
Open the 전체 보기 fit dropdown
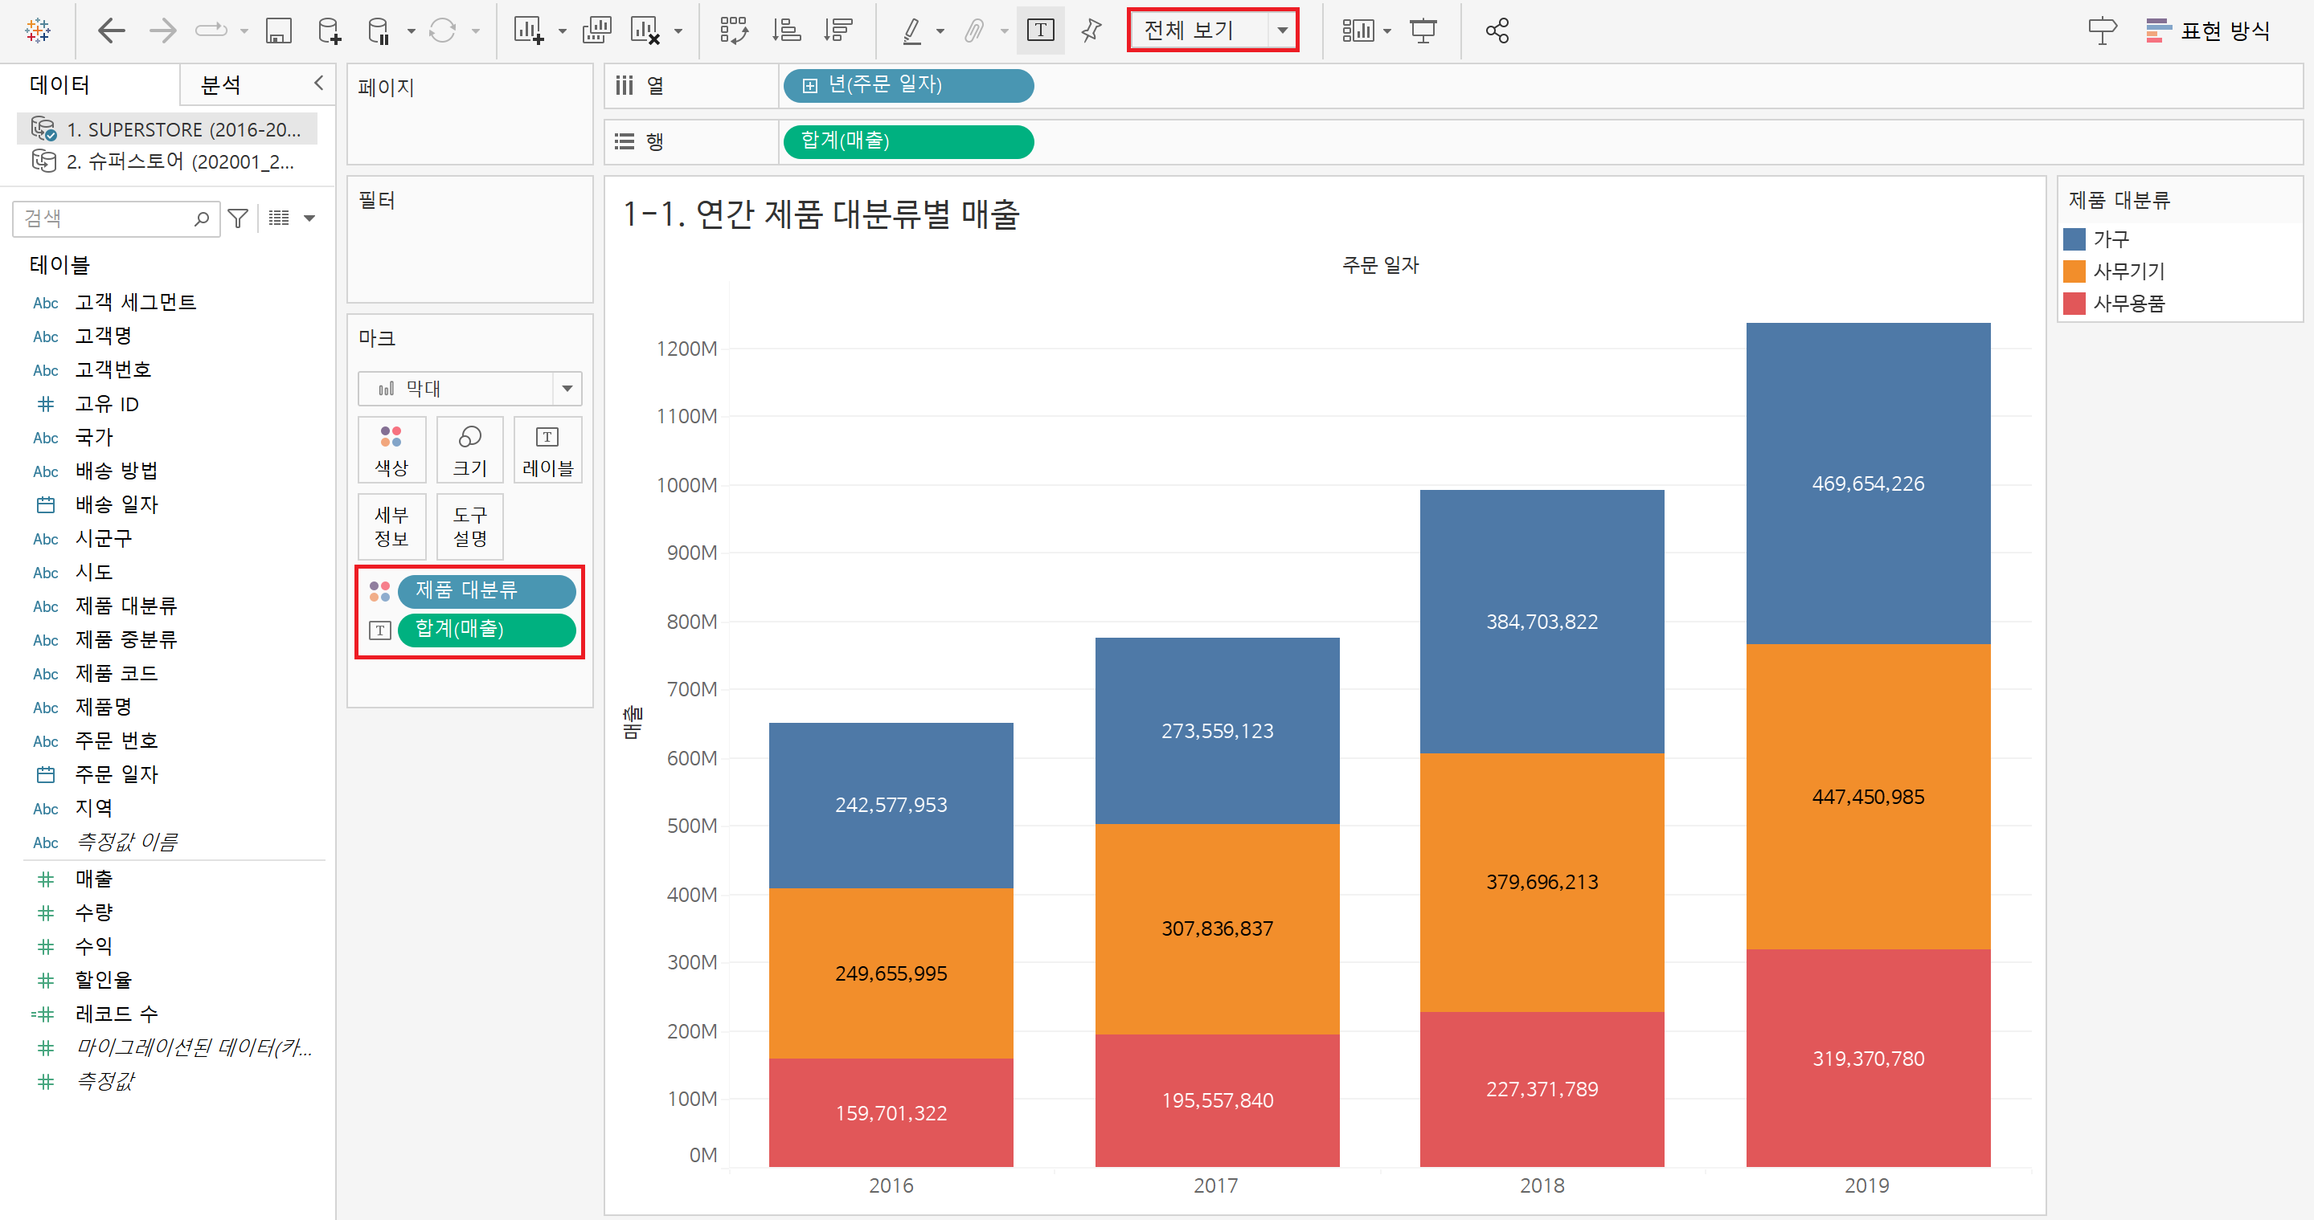point(1282,31)
